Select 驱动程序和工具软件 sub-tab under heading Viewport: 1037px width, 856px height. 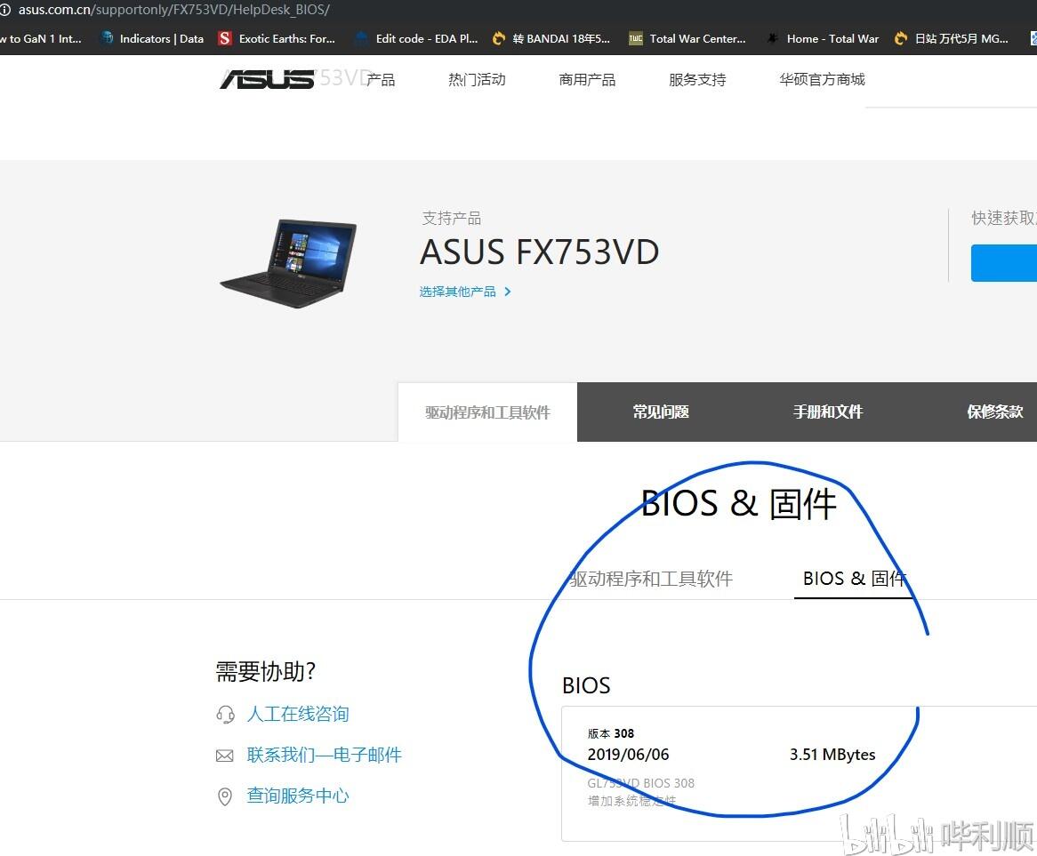(651, 579)
